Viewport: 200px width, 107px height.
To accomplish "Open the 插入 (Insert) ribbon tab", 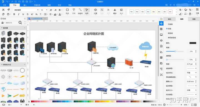I will 25,5.
